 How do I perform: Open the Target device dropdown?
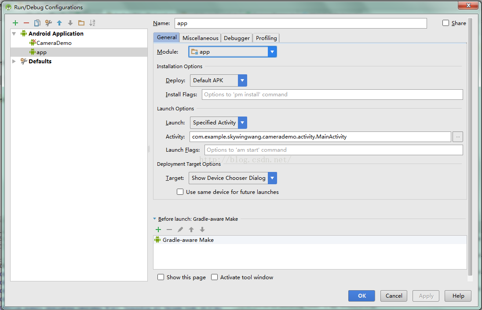[x=272, y=178]
